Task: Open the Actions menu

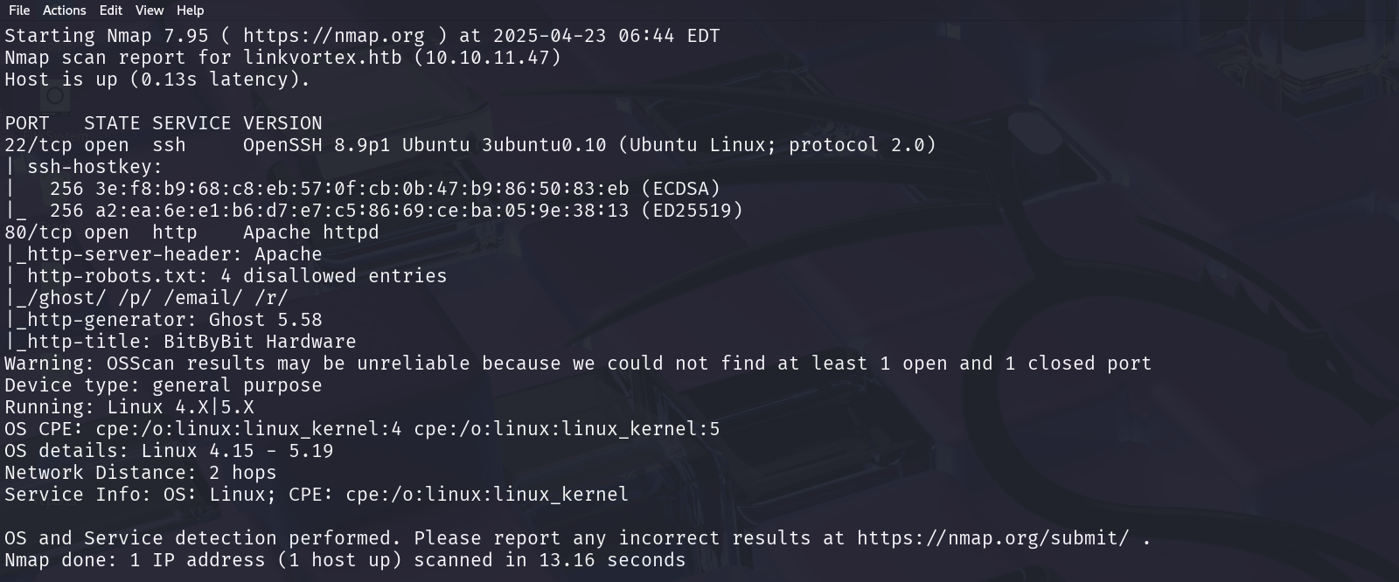Action: [x=65, y=10]
